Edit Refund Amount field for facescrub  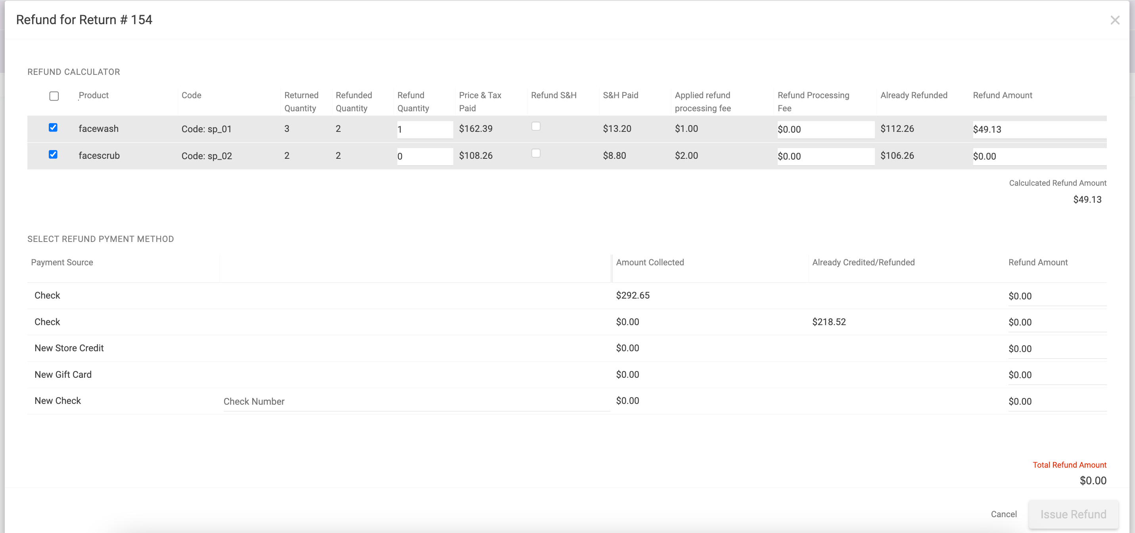click(x=1039, y=156)
